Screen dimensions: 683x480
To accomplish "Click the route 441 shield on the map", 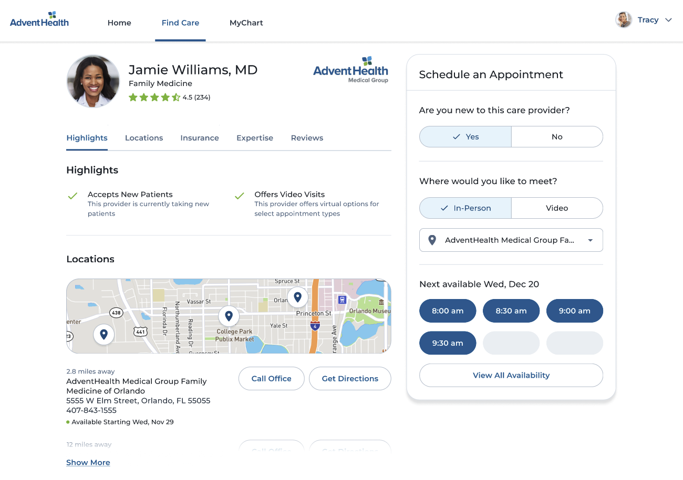I will (x=140, y=332).
